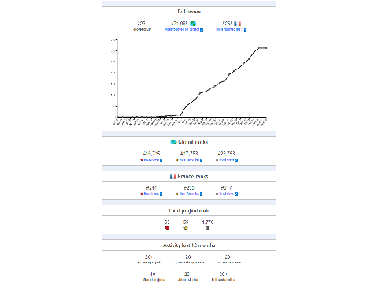Click the external-link icon after most followed in France
The image size is (378, 284).
(x=245, y=30)
